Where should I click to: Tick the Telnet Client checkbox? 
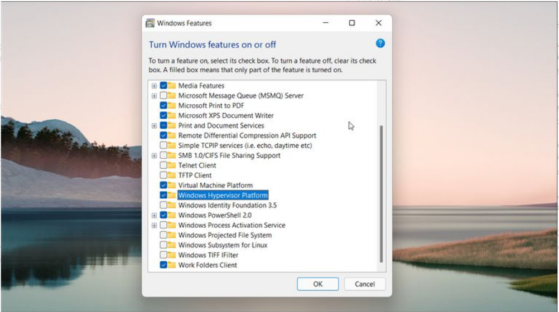click(x=163, y=165)
